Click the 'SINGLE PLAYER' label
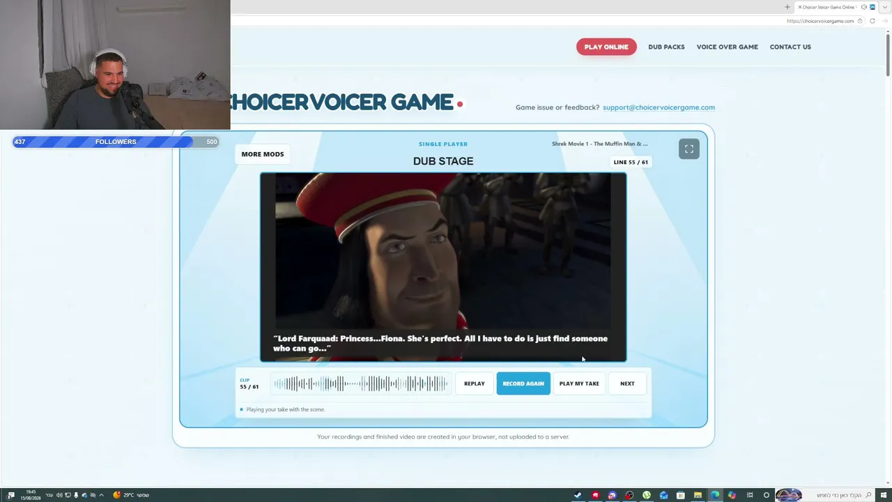 [x=443, y=144]
